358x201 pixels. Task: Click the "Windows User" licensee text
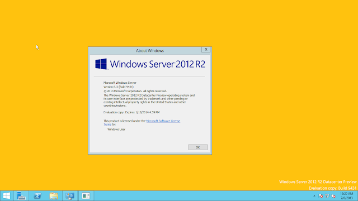(116, 130)
